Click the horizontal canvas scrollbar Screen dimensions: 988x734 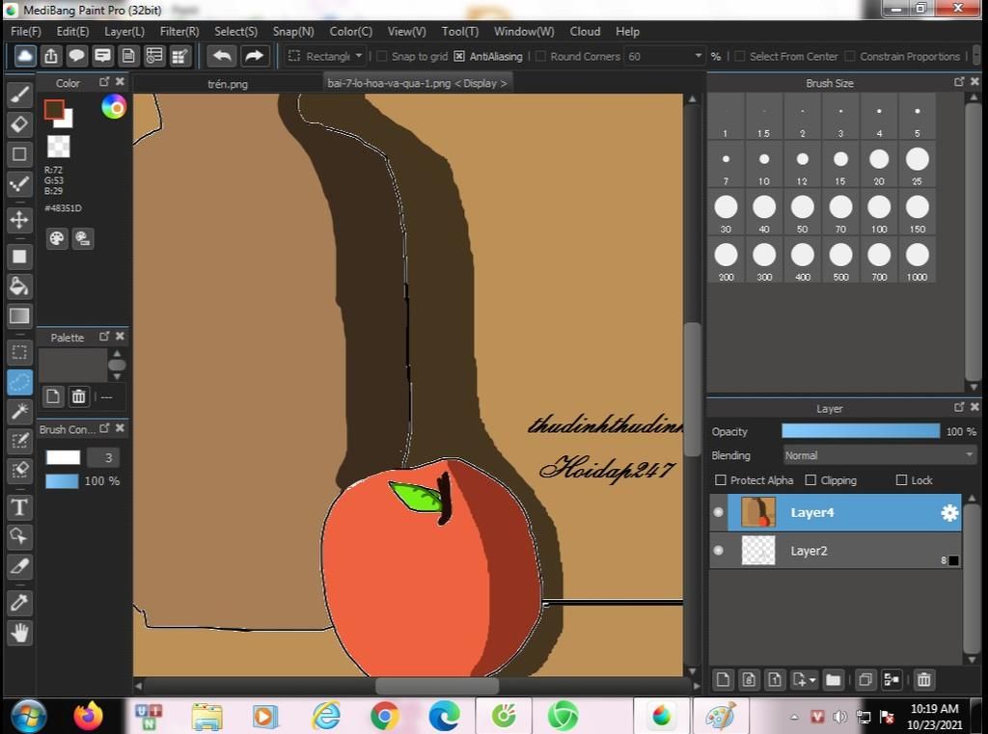click(x=437, y=686)
